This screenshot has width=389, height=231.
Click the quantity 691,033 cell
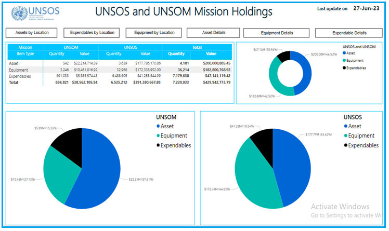point(62,76)
